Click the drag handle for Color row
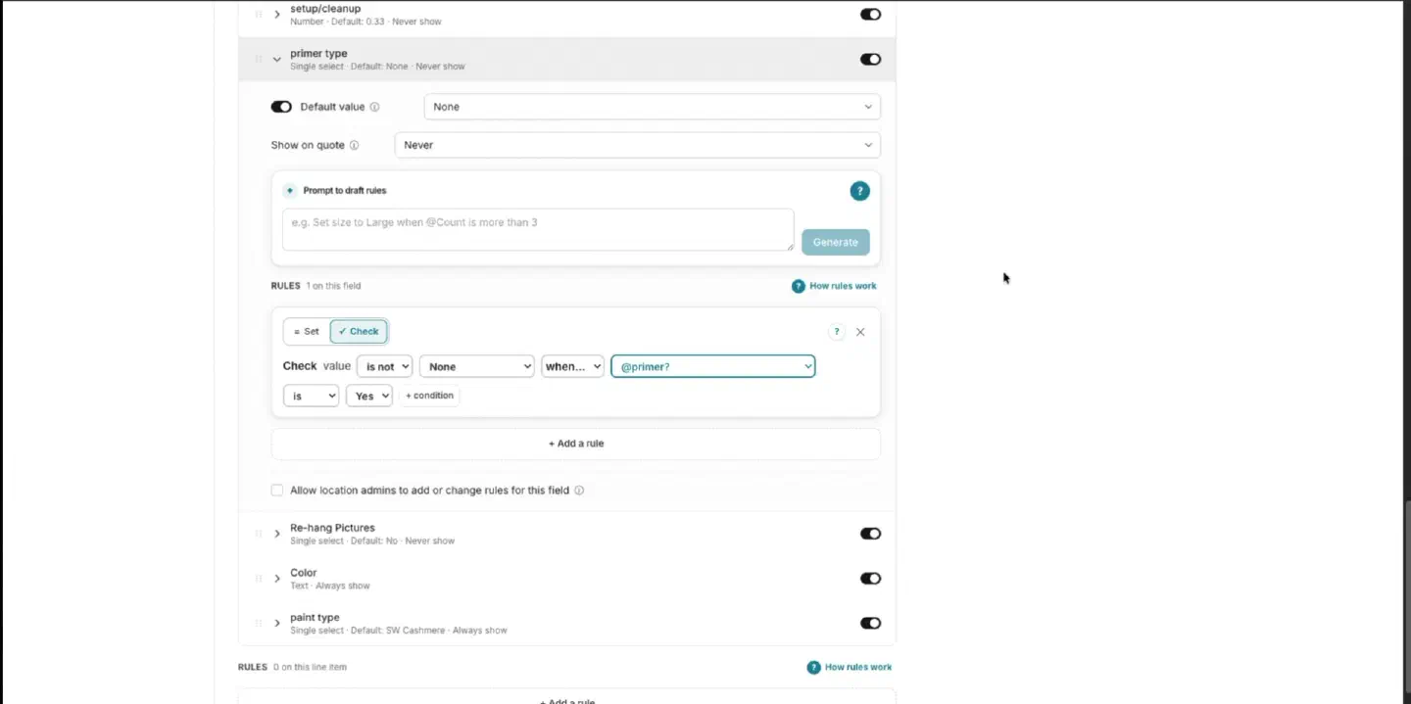 point(259,579)
